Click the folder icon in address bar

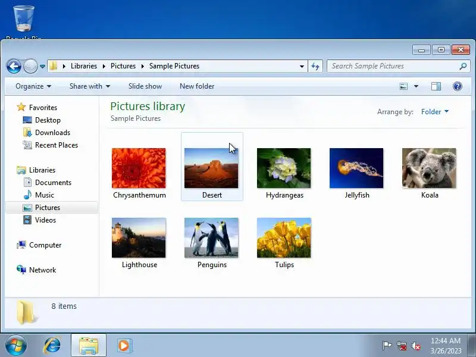[54, 66]
